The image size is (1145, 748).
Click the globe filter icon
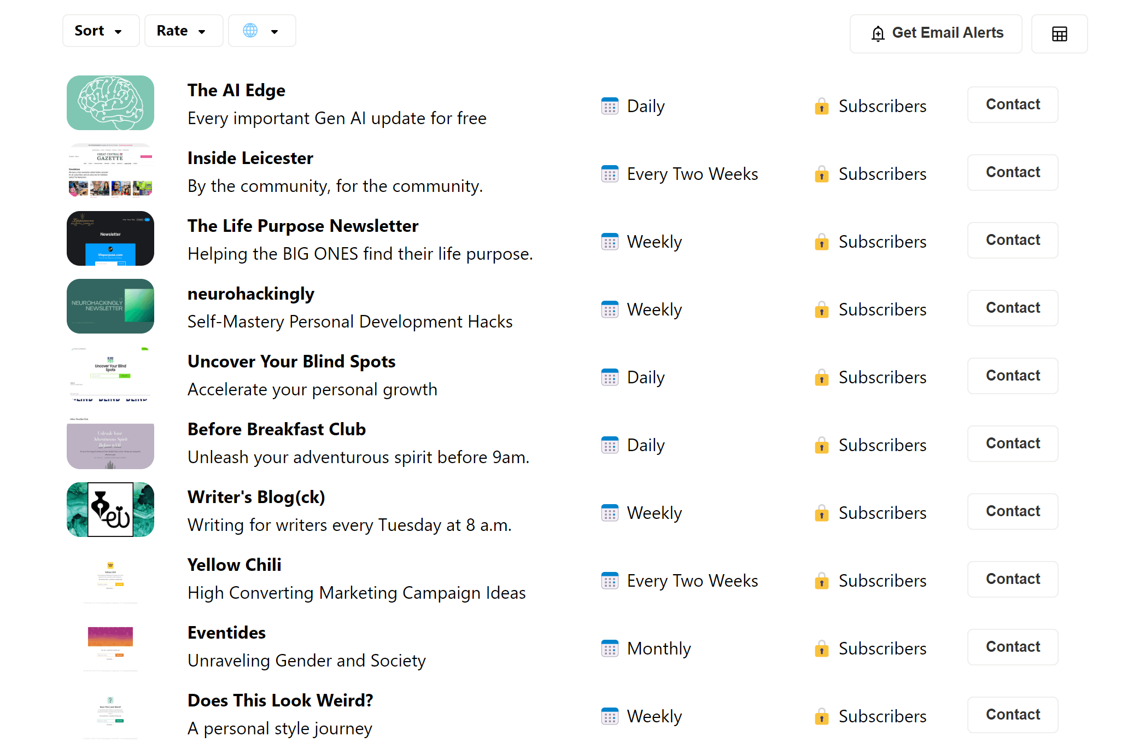[x=250, y=31]
